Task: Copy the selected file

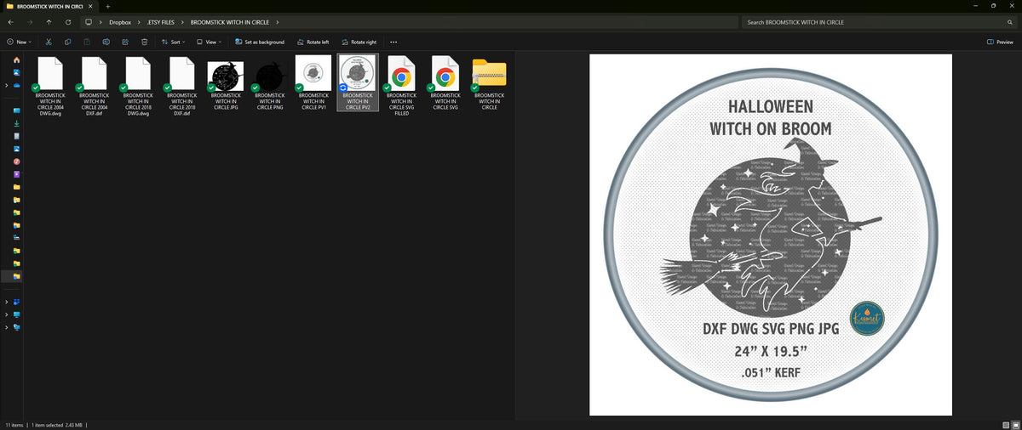Action: click(67, 42)
